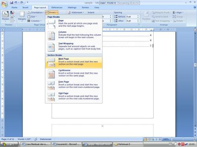This screenshot has height=147, width=197.
Task: Switch to the Home tab
Action: 14,7
